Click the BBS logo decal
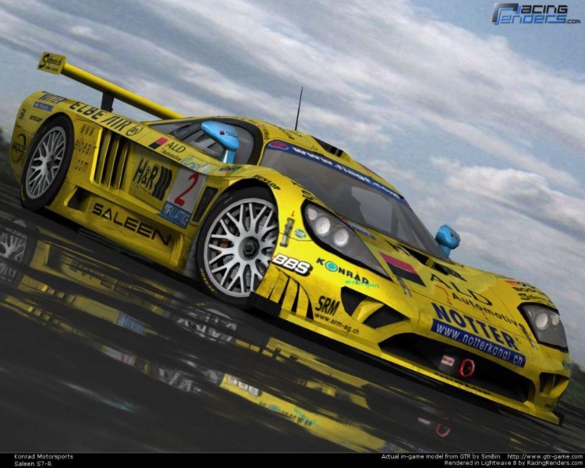 coord(292,264)
